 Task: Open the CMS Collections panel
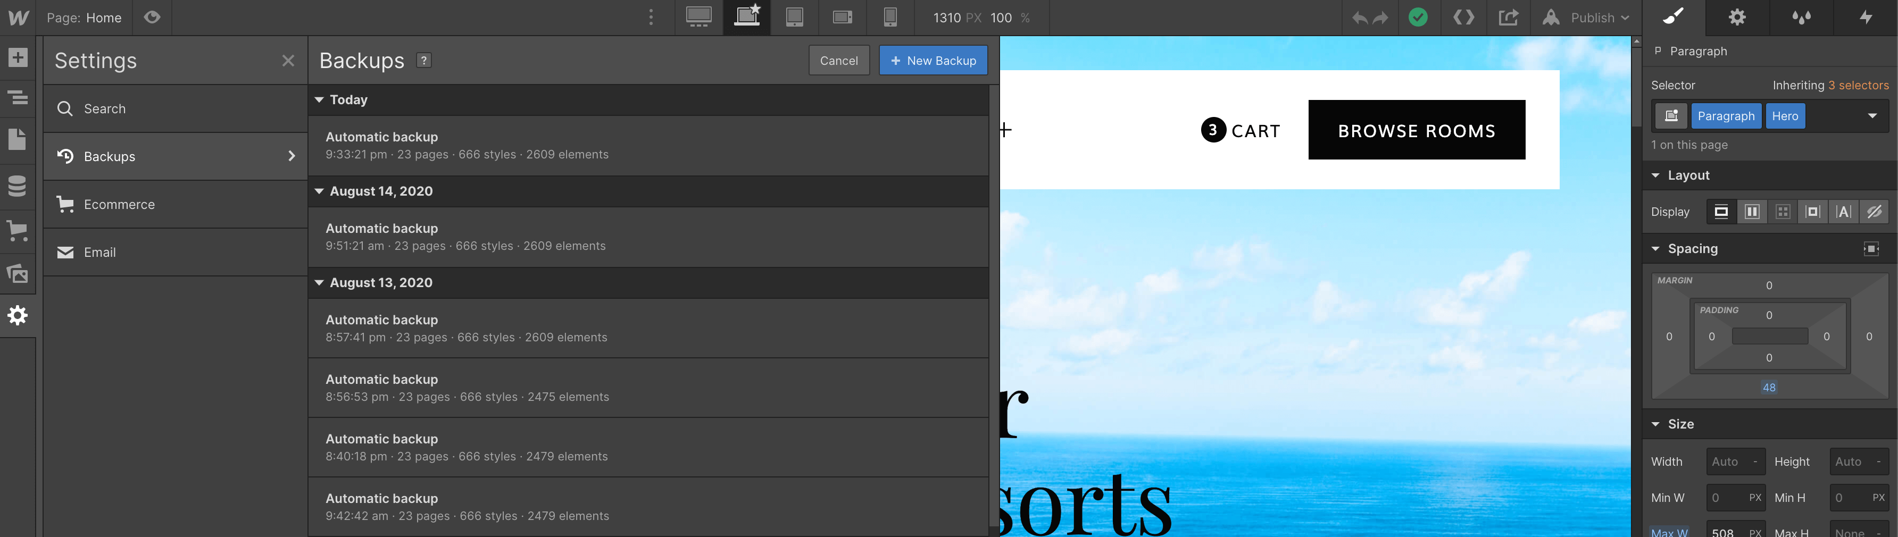tap(18, 187)
